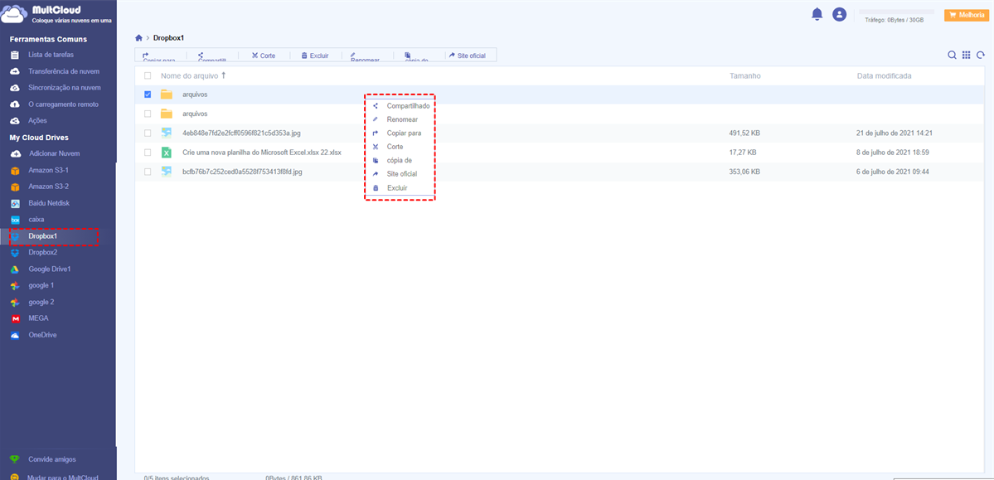
Task: Click the 353,06 KB size cell
Action: click(x=744, y=172)
